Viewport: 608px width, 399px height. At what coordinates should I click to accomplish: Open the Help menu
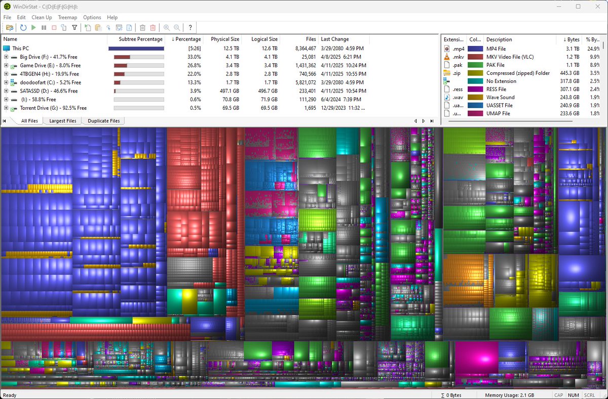pyautogui.click(x=112, y=17)
